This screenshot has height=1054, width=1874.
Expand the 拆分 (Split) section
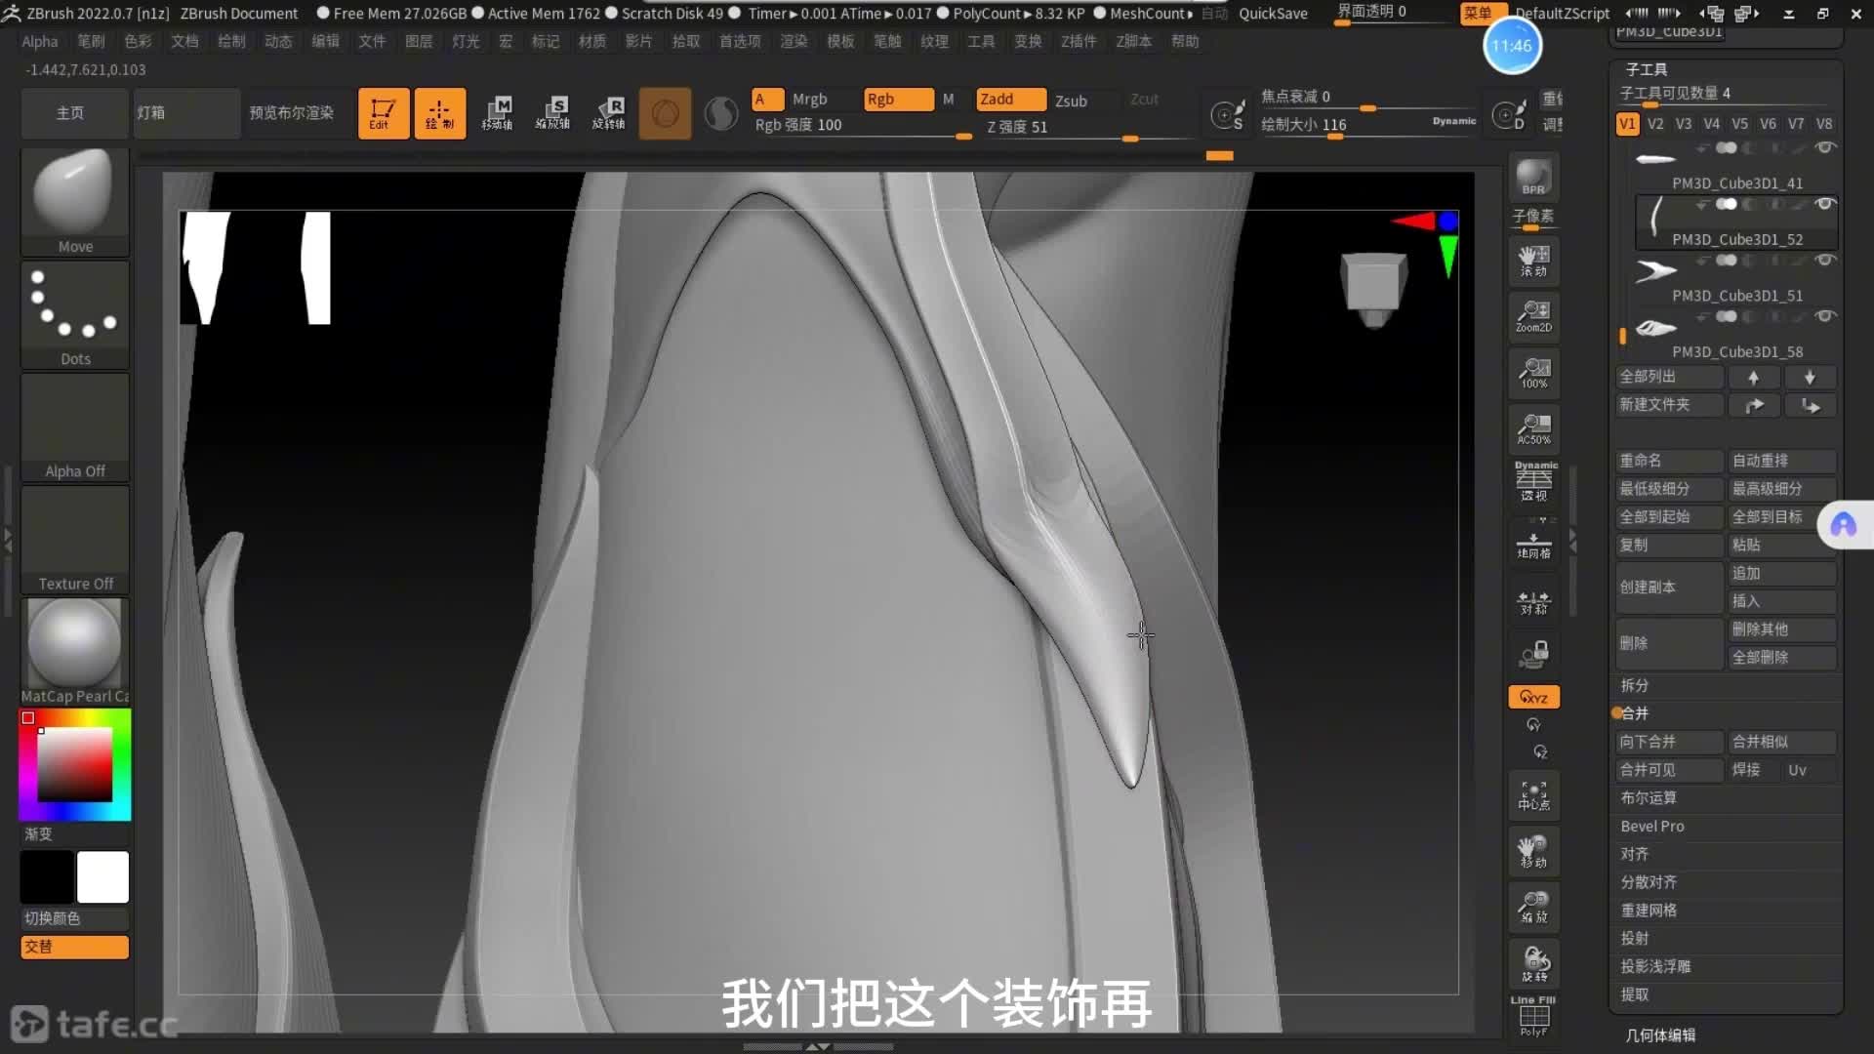tap(1635, 685)
